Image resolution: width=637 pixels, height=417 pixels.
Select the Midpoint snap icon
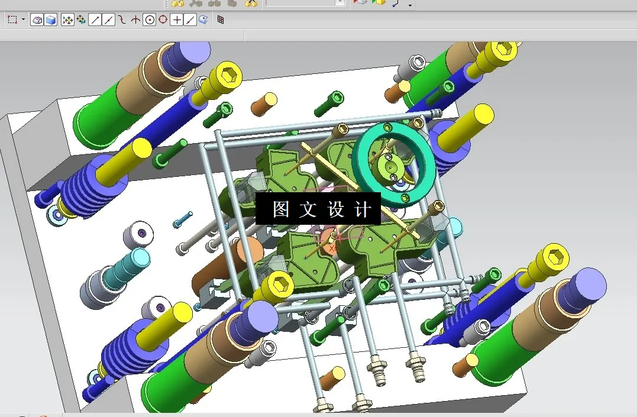click(108, 20)
